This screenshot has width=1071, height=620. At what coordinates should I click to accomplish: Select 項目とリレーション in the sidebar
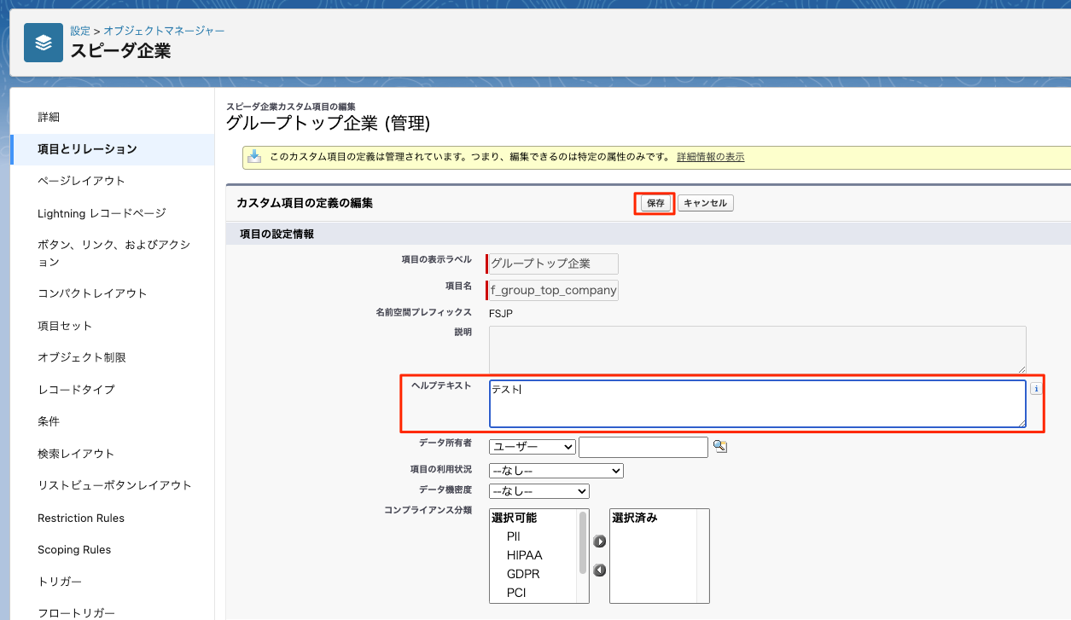(x=87, y=149)
